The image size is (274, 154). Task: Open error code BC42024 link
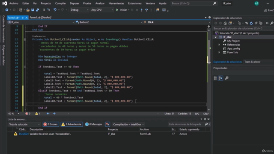[24, 134]
